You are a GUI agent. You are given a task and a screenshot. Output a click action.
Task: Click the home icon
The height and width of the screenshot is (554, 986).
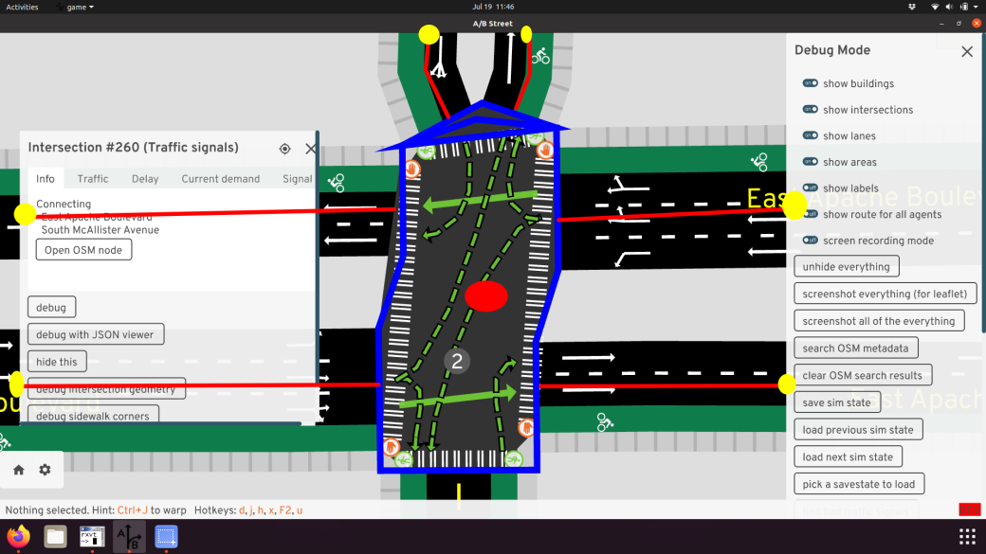pyautogui.click(x=19, y=470)
